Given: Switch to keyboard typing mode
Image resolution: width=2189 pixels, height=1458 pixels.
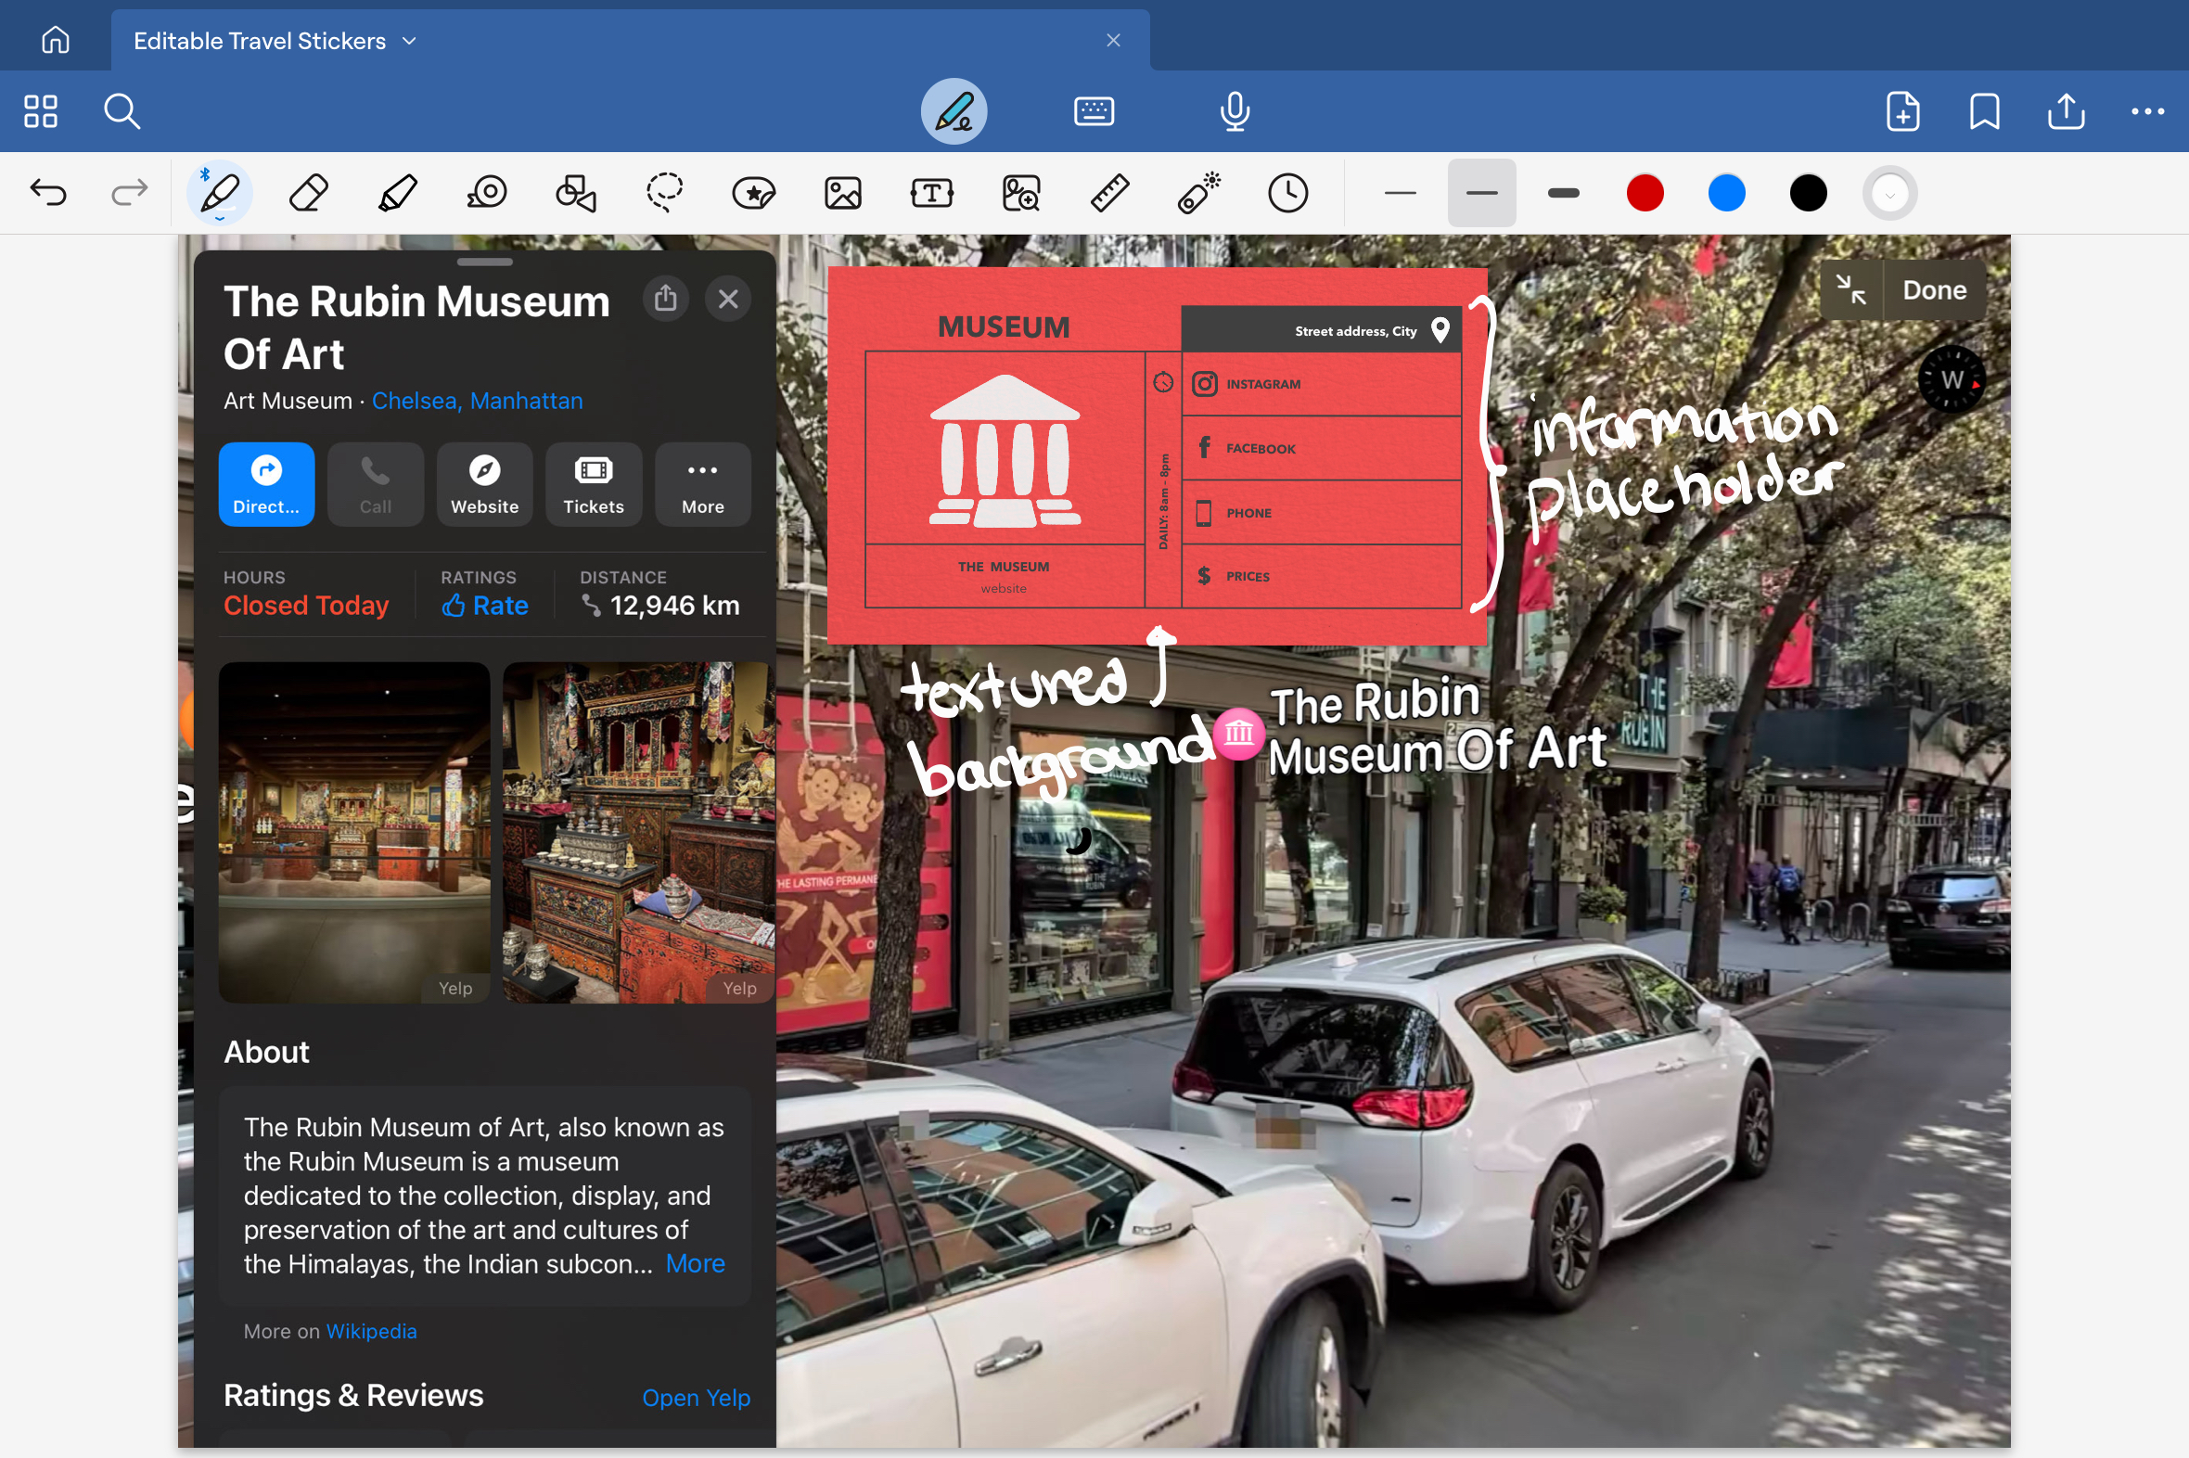Looking at the screenshot, I should click(x=1094, y=111).
